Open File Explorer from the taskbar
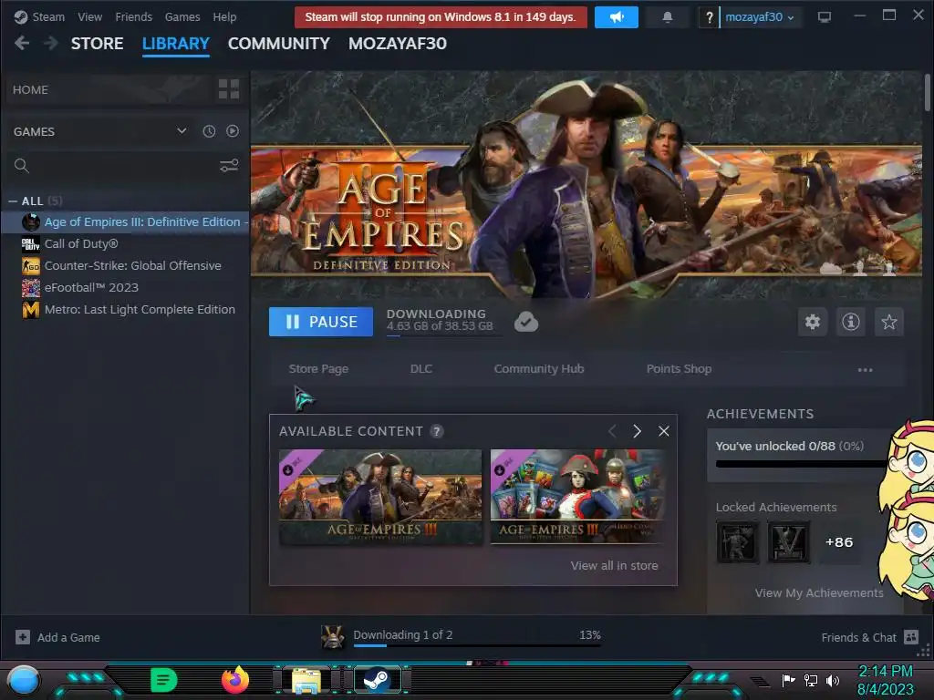 click(306, 680)
